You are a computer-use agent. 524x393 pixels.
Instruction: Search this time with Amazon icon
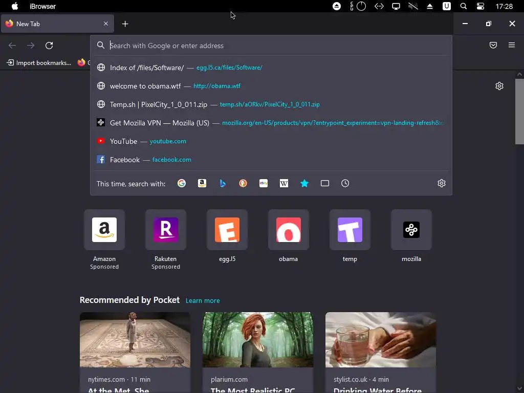(x=202, y=184)
